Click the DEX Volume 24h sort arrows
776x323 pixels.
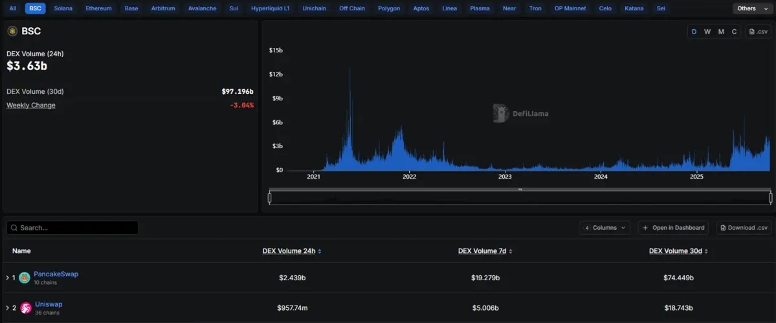tap(320, 251)
